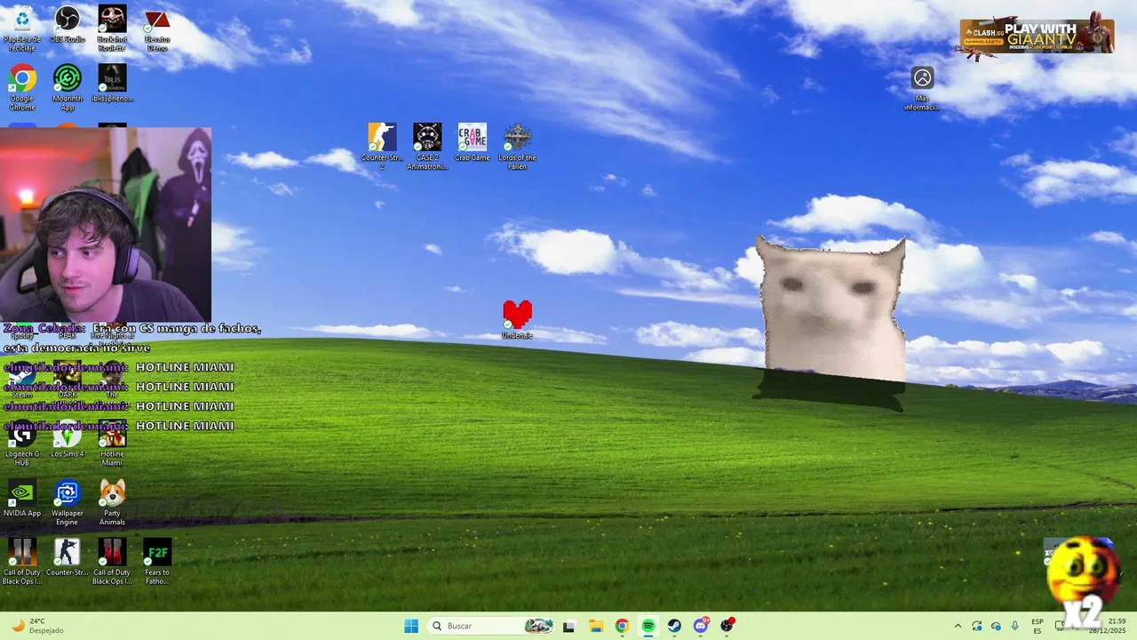Select the NVIDIA App desktop shortcut

(x=22, y=500)
